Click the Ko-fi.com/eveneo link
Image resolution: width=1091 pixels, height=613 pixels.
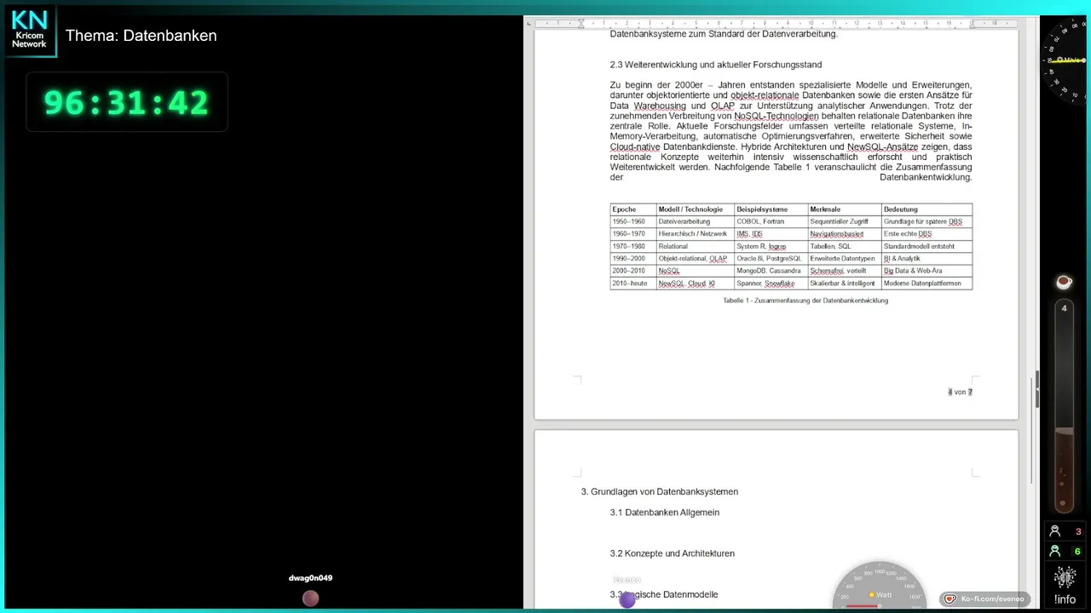tap(992, 599)
